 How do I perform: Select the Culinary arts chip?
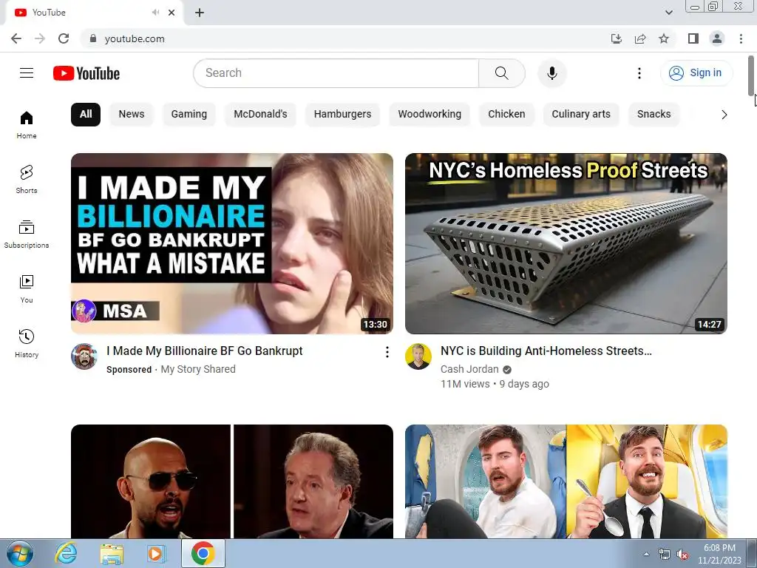coord(581,115)
